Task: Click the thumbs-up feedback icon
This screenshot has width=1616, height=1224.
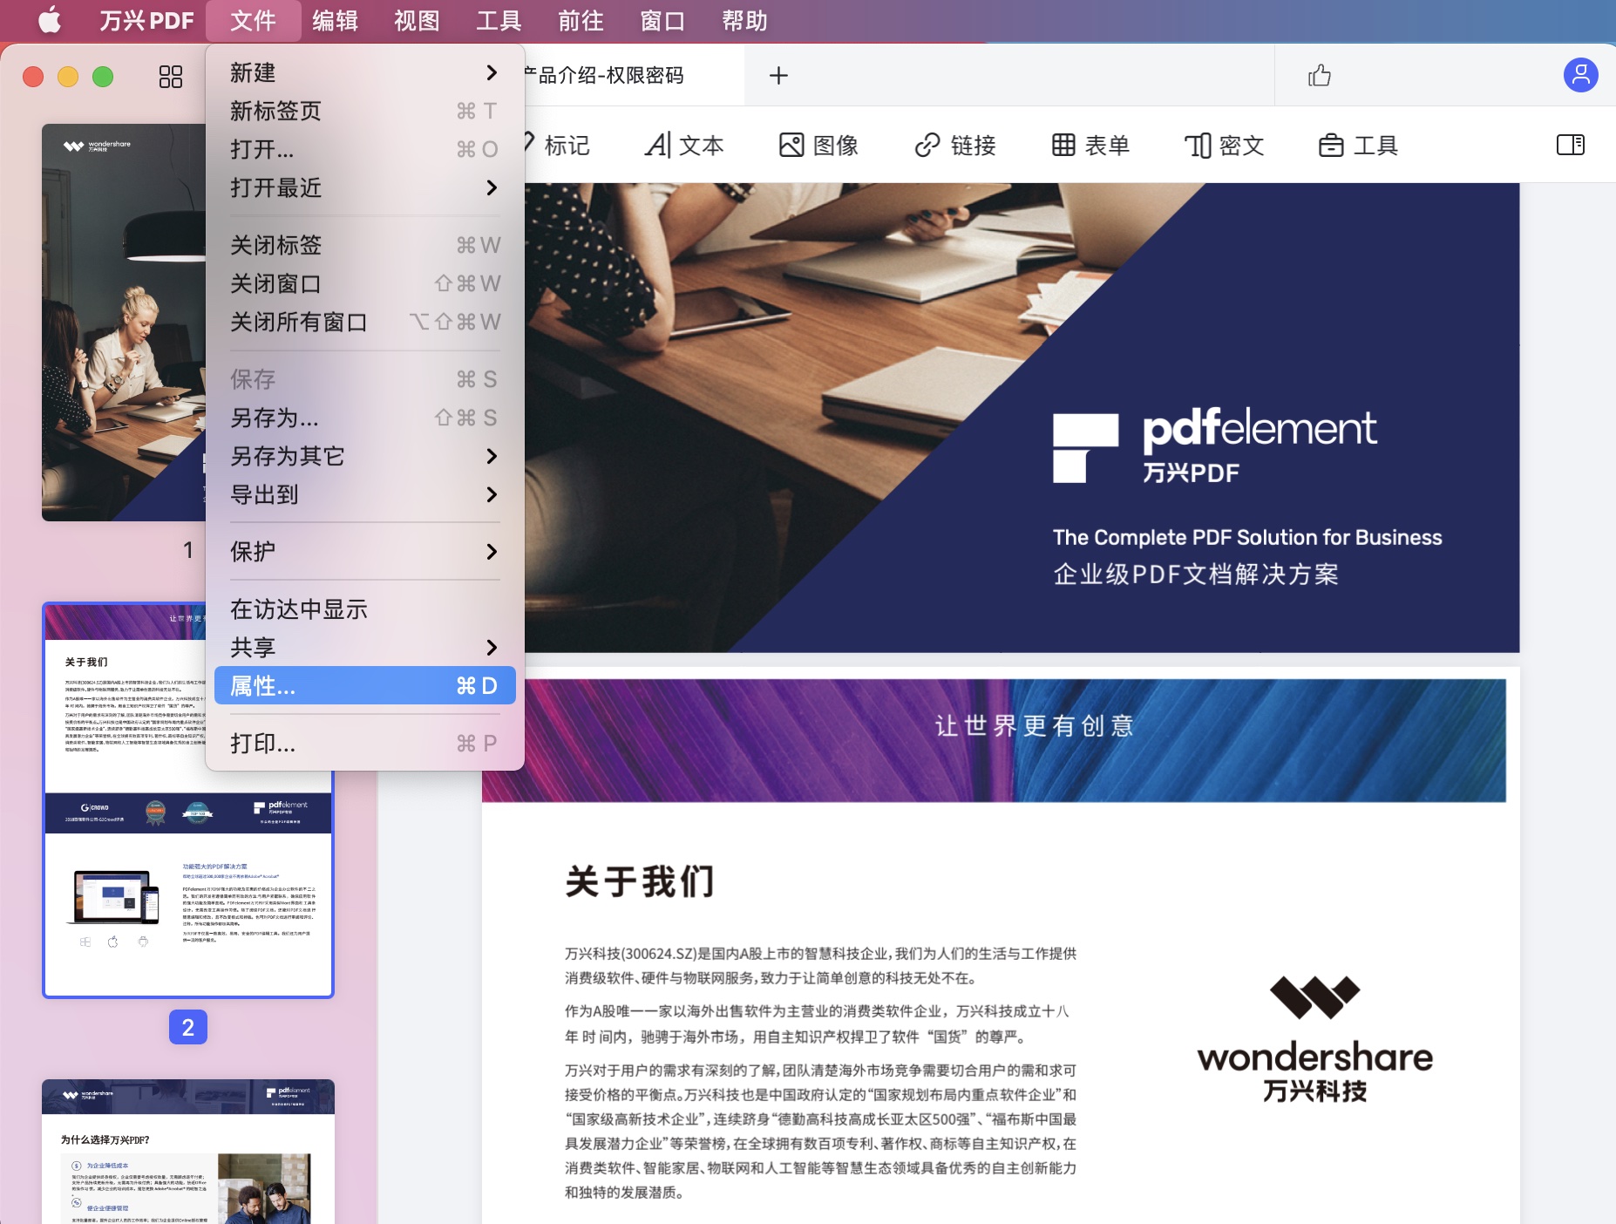Action: click(x=1319, y=76)
